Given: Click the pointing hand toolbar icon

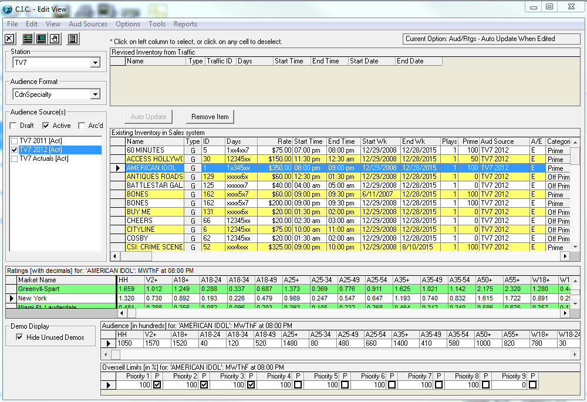Looking at the screenshot, I should point(55,39).
